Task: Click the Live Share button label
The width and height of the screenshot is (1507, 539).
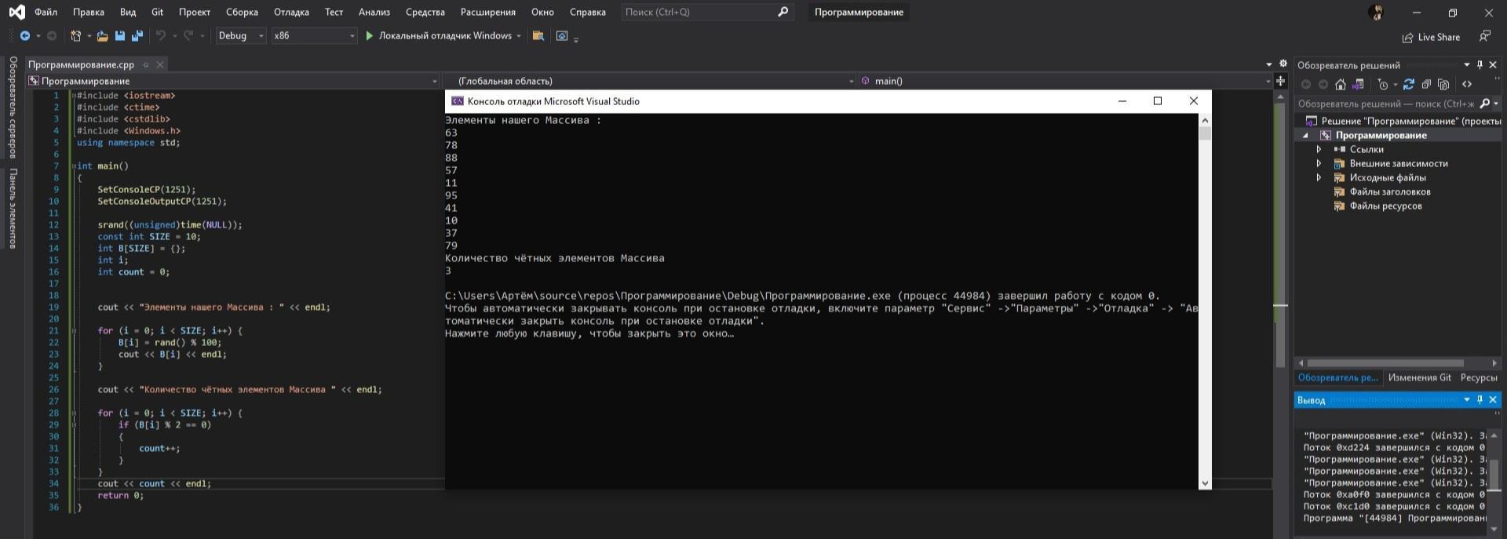Action: [x=1439, y=38]
